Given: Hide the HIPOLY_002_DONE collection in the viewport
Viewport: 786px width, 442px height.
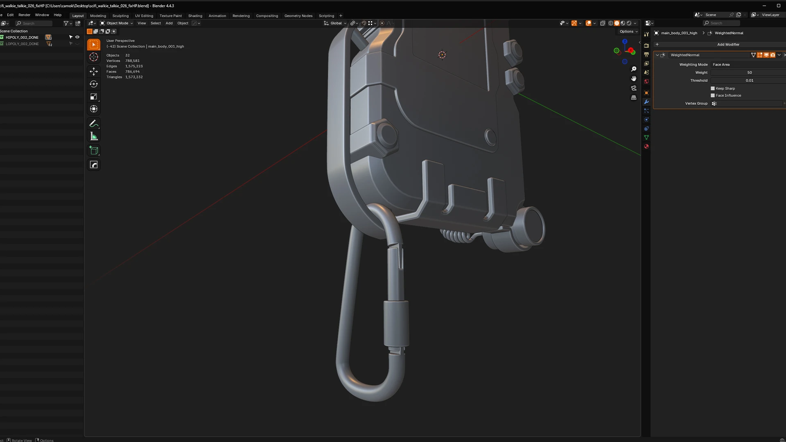Looking at the screenshot, I should [x=77, y=37].
